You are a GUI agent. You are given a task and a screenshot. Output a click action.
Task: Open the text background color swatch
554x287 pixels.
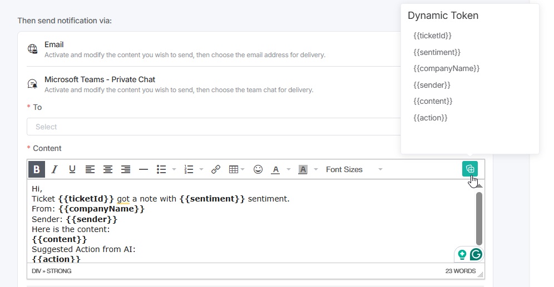tap(303, 169)
